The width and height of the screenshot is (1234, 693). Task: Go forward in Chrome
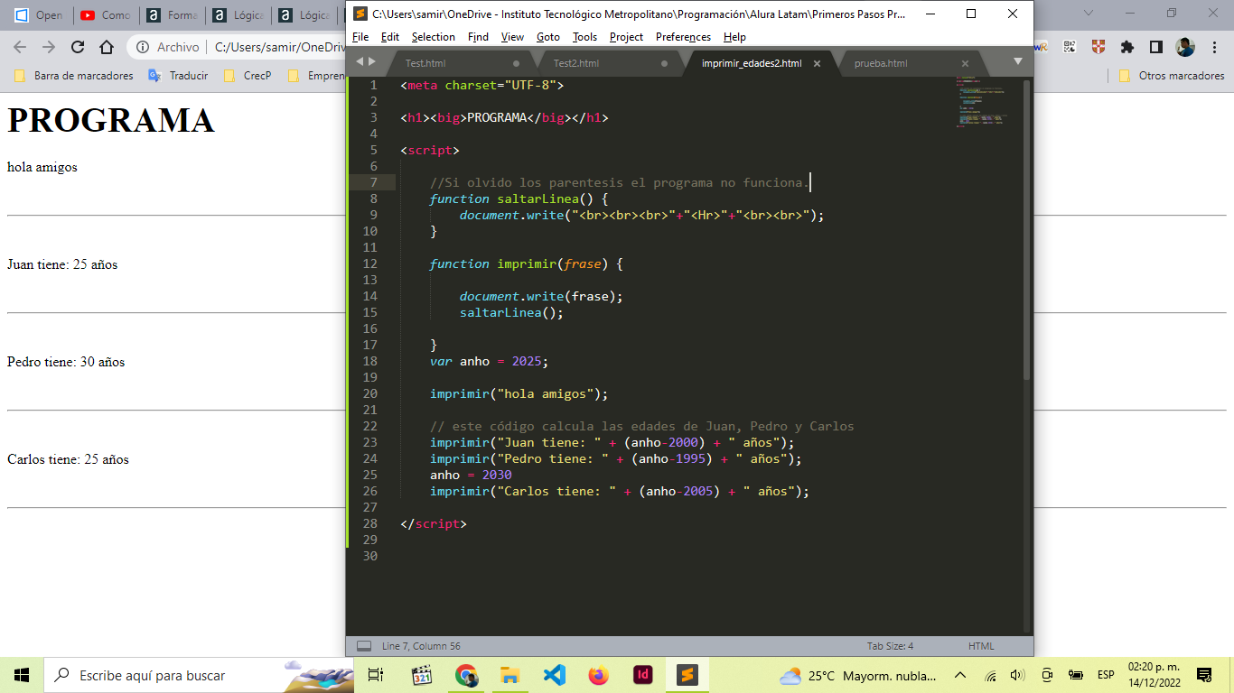[x=49, y=47]
